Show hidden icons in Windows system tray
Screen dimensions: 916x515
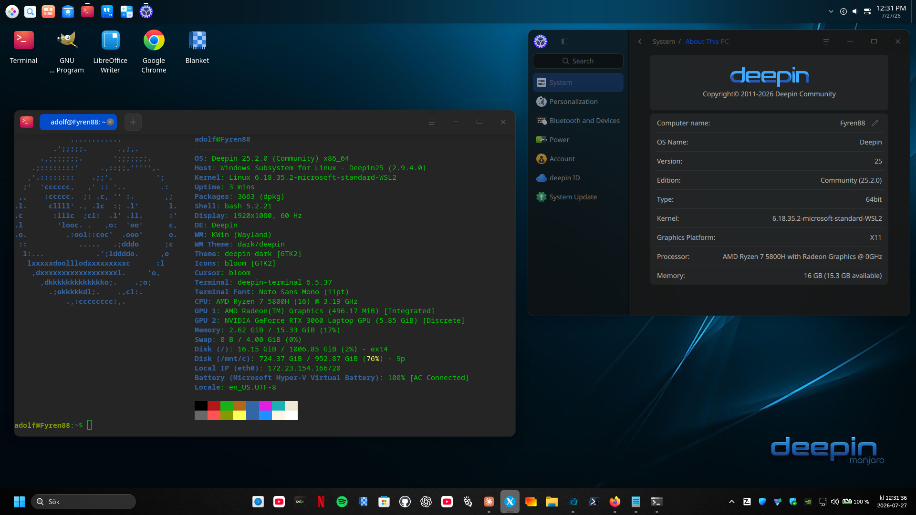732,502
